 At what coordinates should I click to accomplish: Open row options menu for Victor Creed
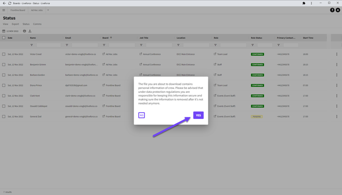point(336,54)
